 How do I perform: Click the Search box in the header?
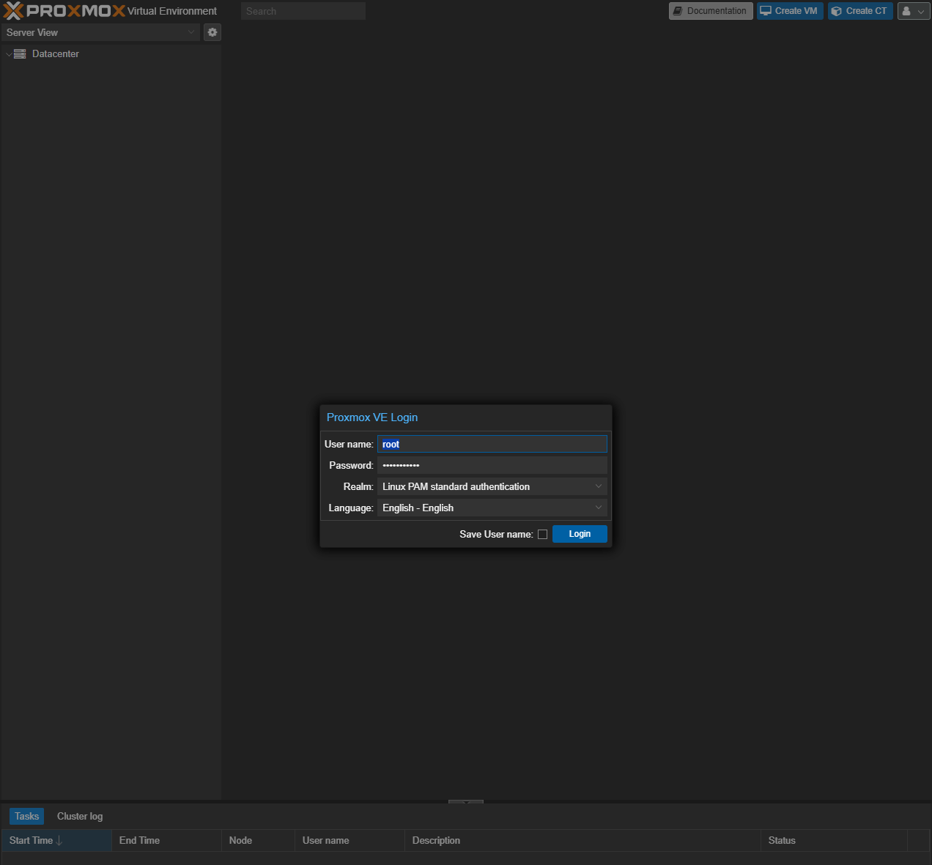tap(303, 11)
